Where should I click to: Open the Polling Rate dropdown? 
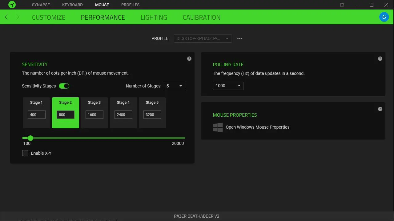[x=228, y=86]
